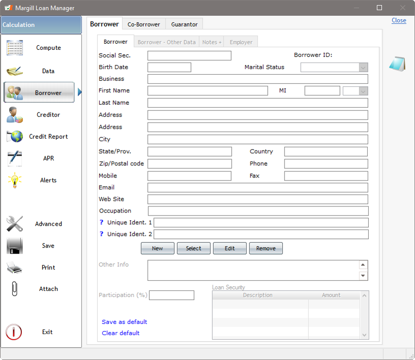Click the Save as default link

point(124,322)
